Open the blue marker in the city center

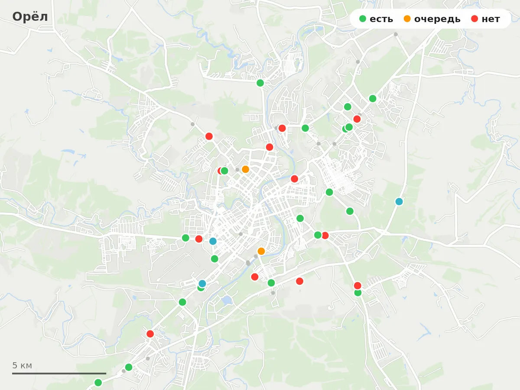(213, 241)
